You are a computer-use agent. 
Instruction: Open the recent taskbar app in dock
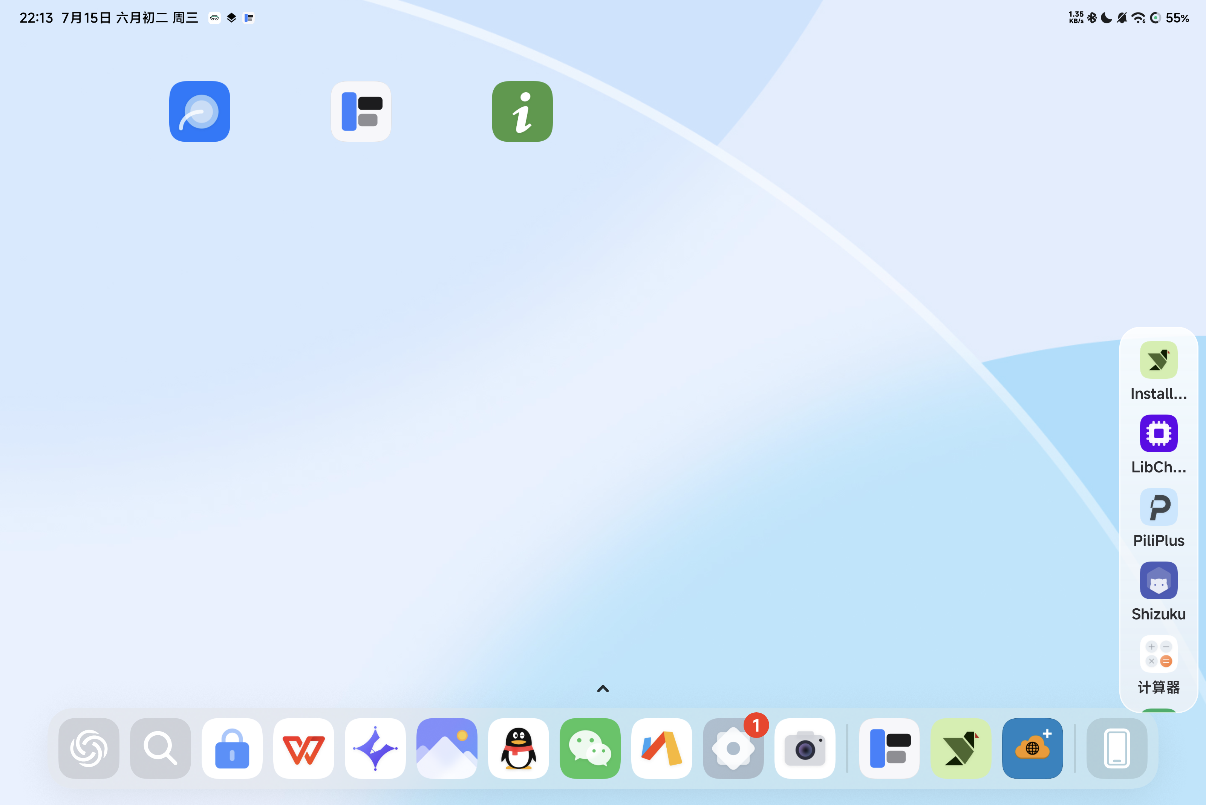point(890,748)
